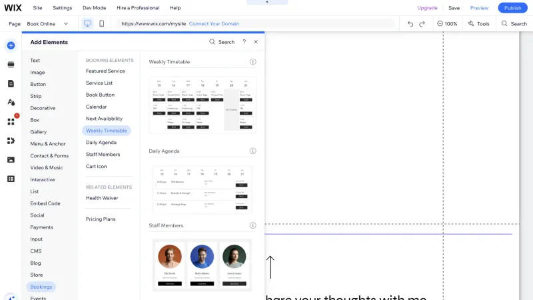Image resolution: width=533 pixels, height=300 pixels.
Task: Switch to desktop view icon
Action: 87,23
